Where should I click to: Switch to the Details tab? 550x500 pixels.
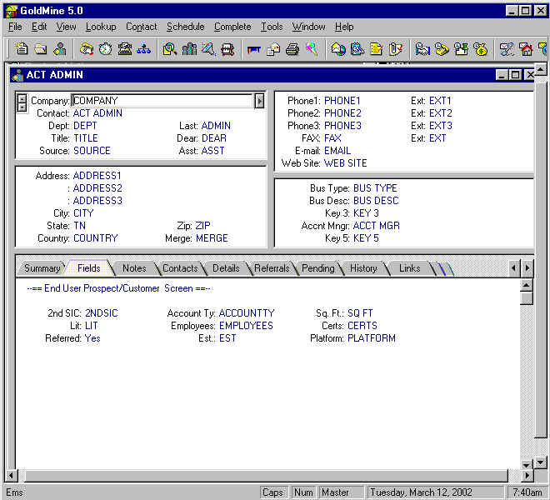pyautogui.click(x=226, y=268)
